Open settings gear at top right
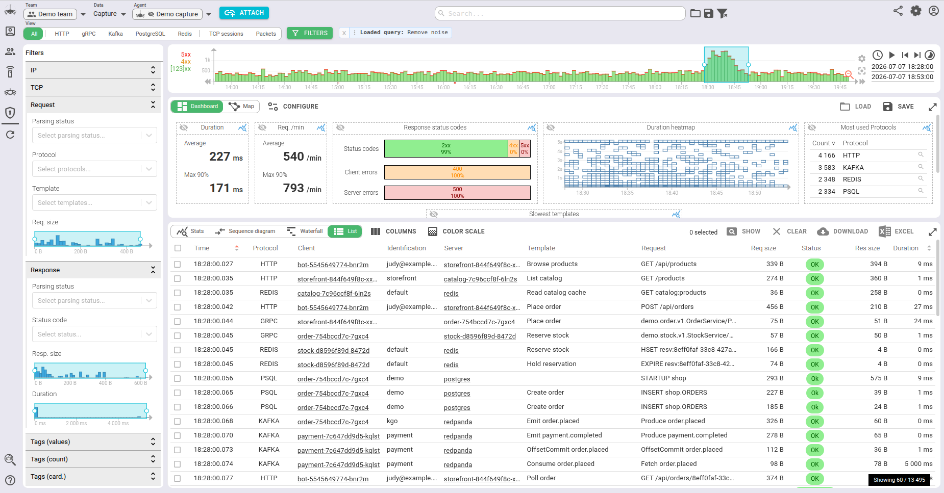This screenshot has height=493, width=944. click(916, 11)
